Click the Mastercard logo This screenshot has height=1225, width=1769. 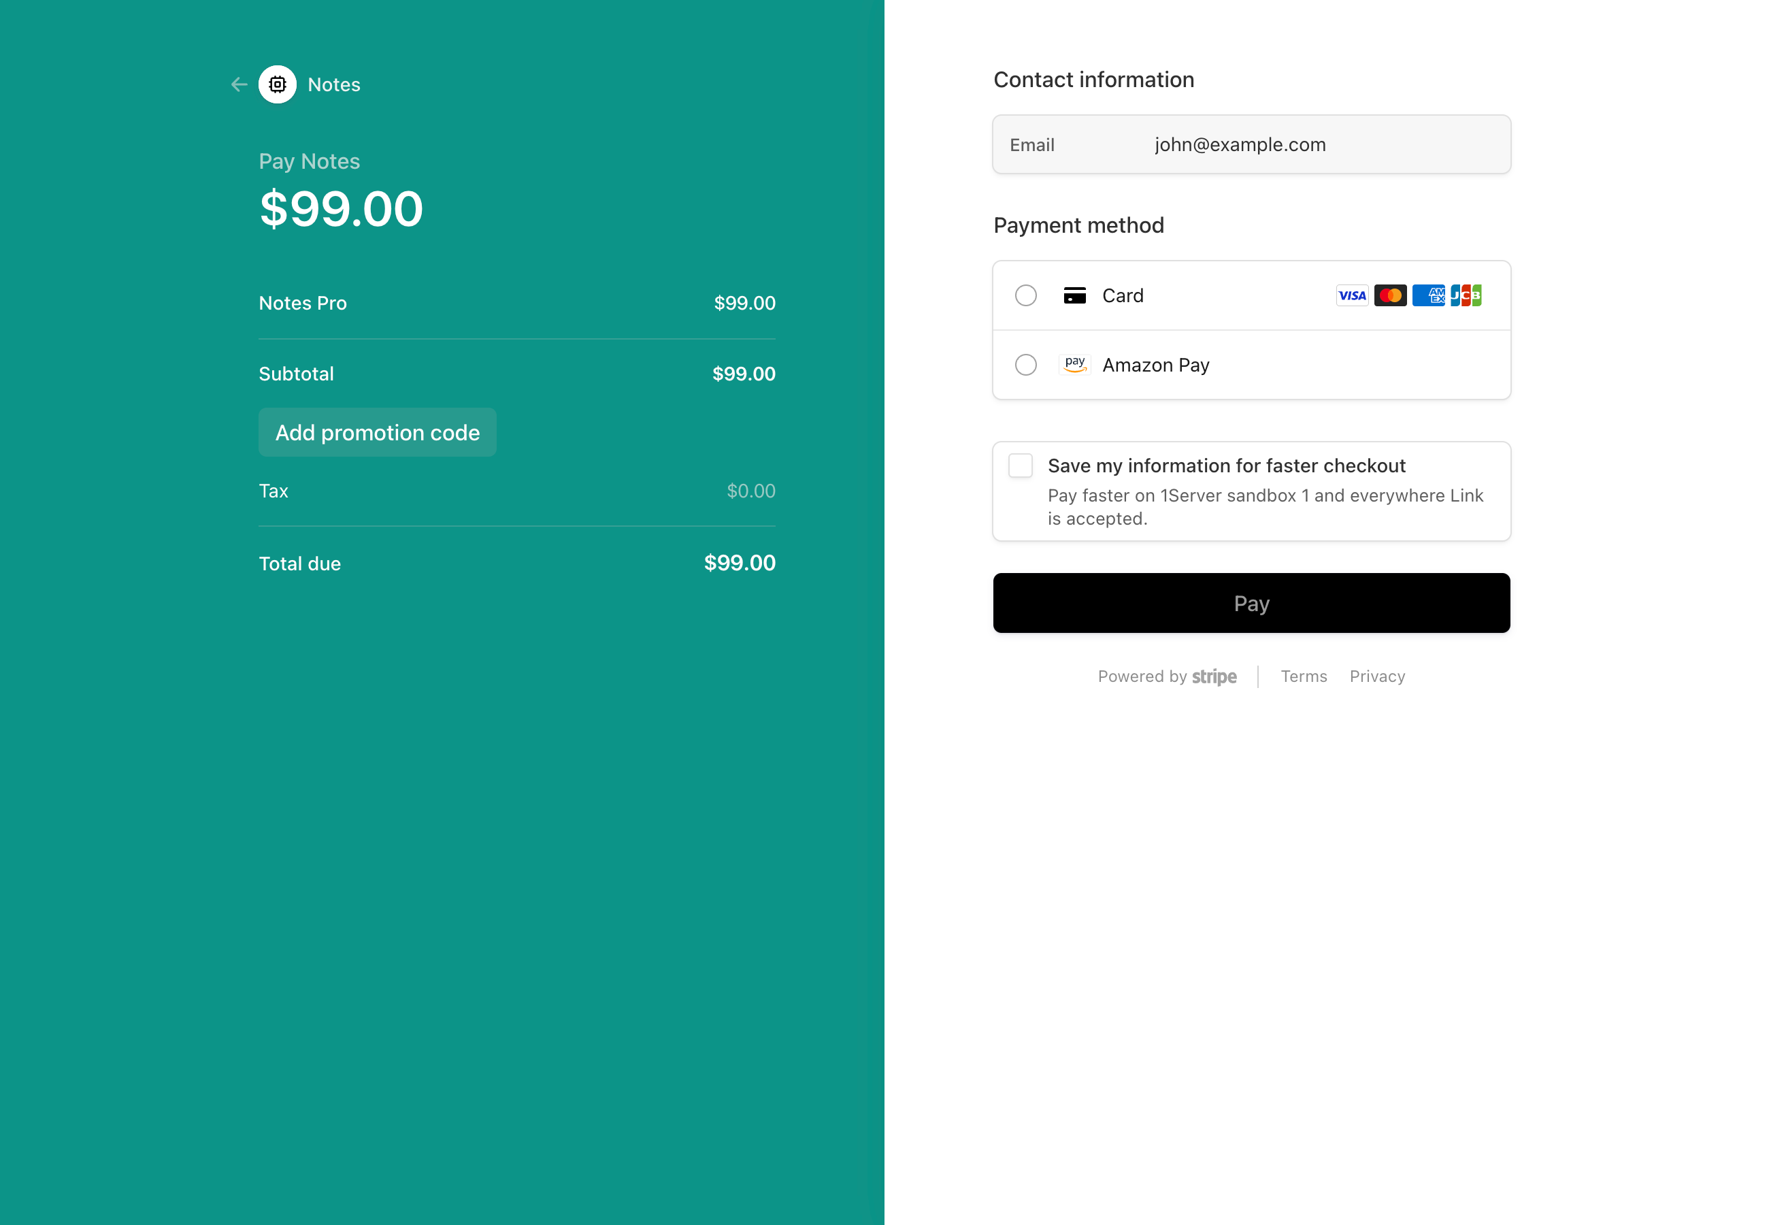tap(1390, 295)
